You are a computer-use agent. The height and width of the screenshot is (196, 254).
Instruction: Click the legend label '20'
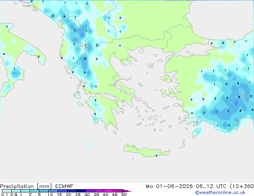[69, 194]
